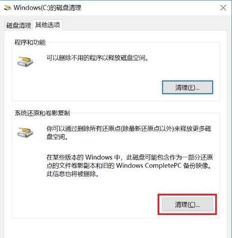Image resolution: width=232 pixels, height=238 pixels.
Task: Click the drive icon under 程序和功能
Action: tap(25, 61)
